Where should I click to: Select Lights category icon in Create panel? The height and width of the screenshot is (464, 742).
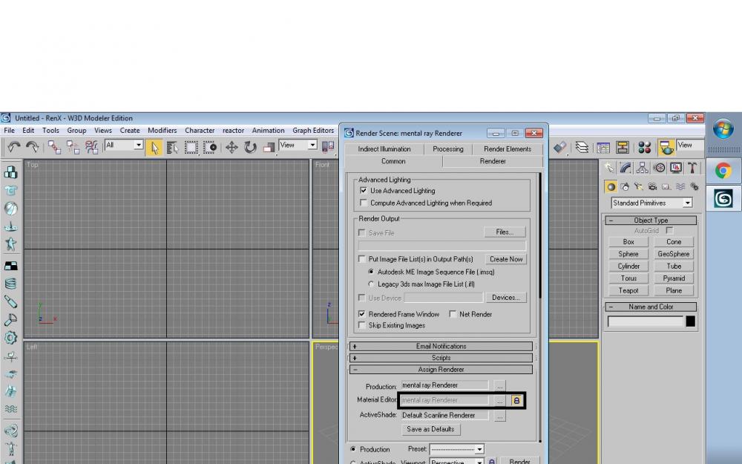tap(638, 186)
